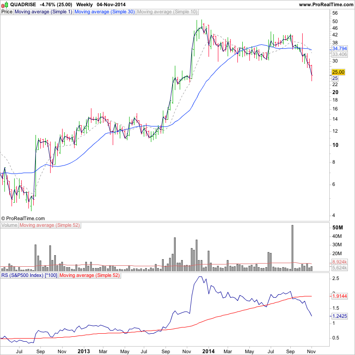Click the 50M volume axis label
The width and height of the screenshot is (355, 355).
tap(338, 228)
